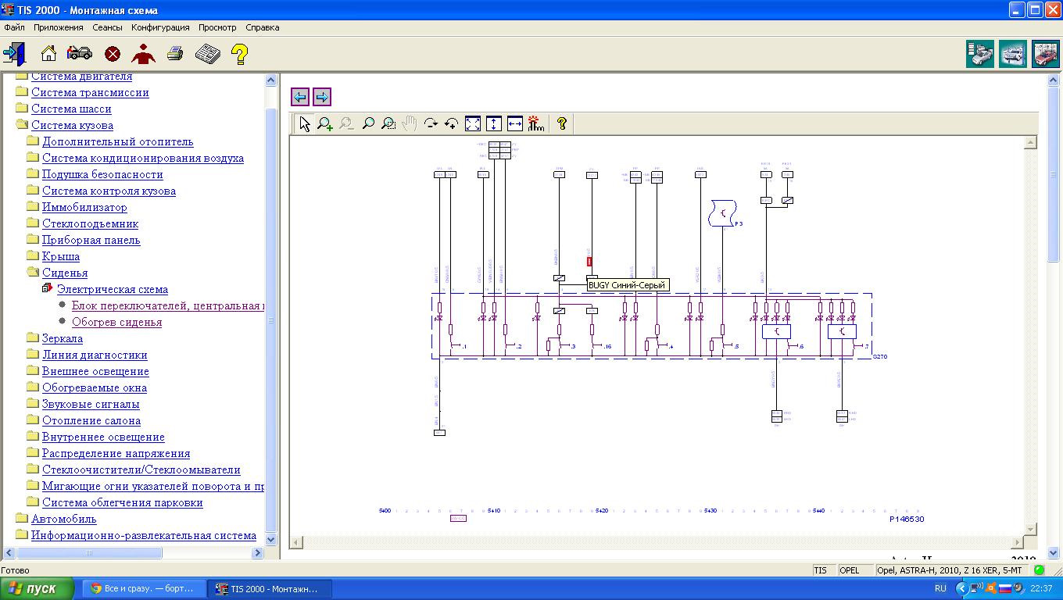Click the car on lift icon
The width and height of the screenshot is (1063, 600).
1013,54
